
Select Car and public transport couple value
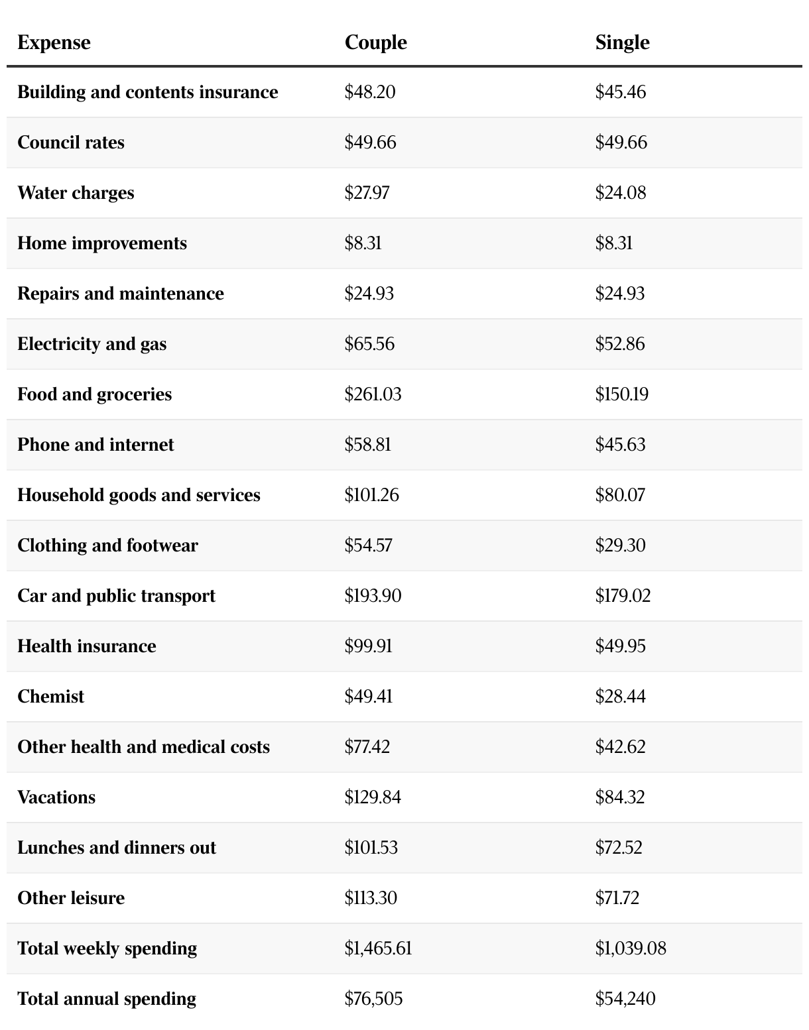373,596
